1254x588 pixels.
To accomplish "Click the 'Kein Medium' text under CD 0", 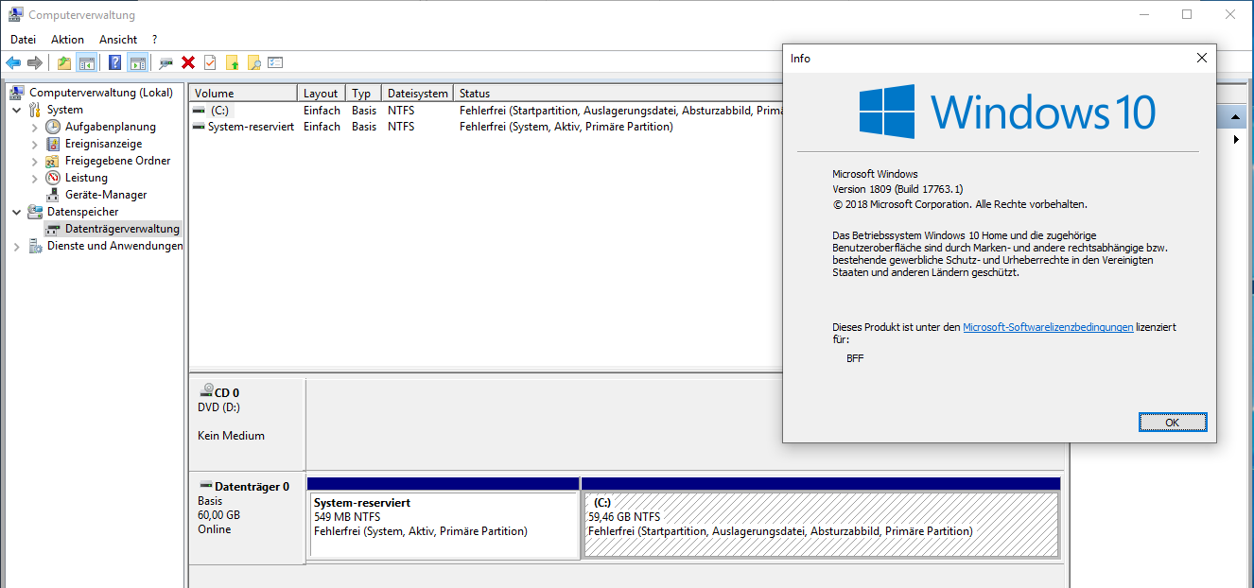I will pos(231,436).
